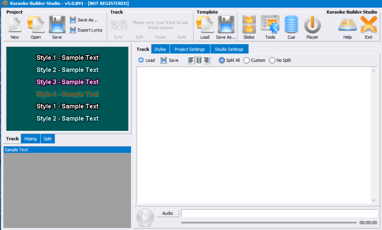Click the Save As button in Project

[x=86, y=19]
